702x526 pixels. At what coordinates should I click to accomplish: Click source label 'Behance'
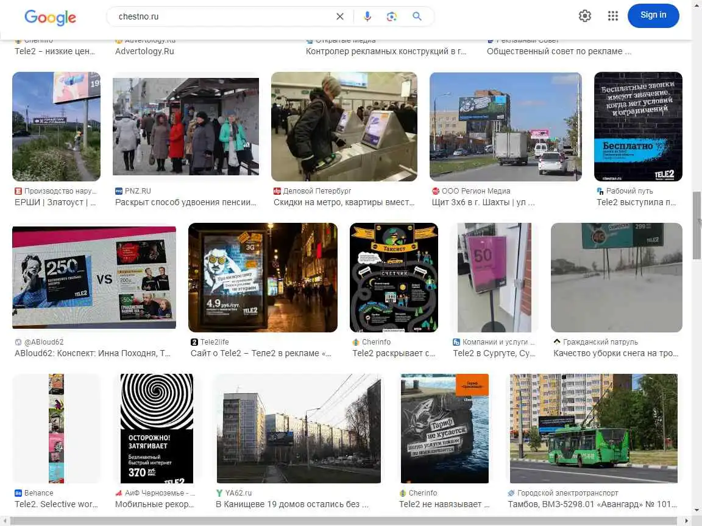pos(38,493)
